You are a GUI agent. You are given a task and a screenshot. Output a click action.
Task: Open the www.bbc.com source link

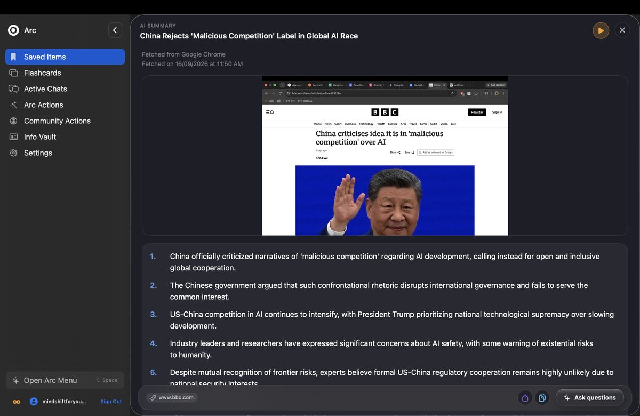(x=172, y=397)
